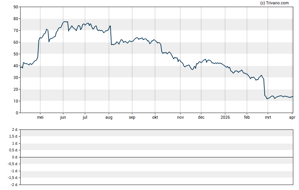Select the '0 d.' baseline label
The width and height of the screenshot is (299, 190).
pos(14,157)
